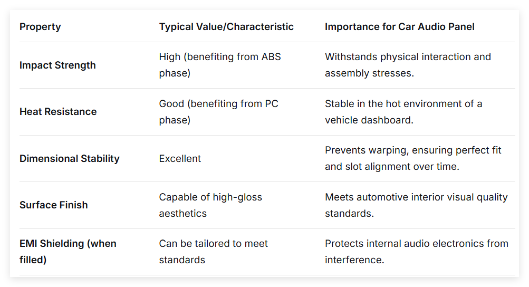This screenshot has width=529, height=287.
Task: Click the 'Stable in the hot environment' cell
Action: click(x=403, y=112)
